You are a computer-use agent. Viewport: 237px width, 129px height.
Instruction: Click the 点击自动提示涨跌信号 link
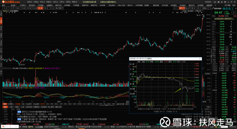click(224, 19)
